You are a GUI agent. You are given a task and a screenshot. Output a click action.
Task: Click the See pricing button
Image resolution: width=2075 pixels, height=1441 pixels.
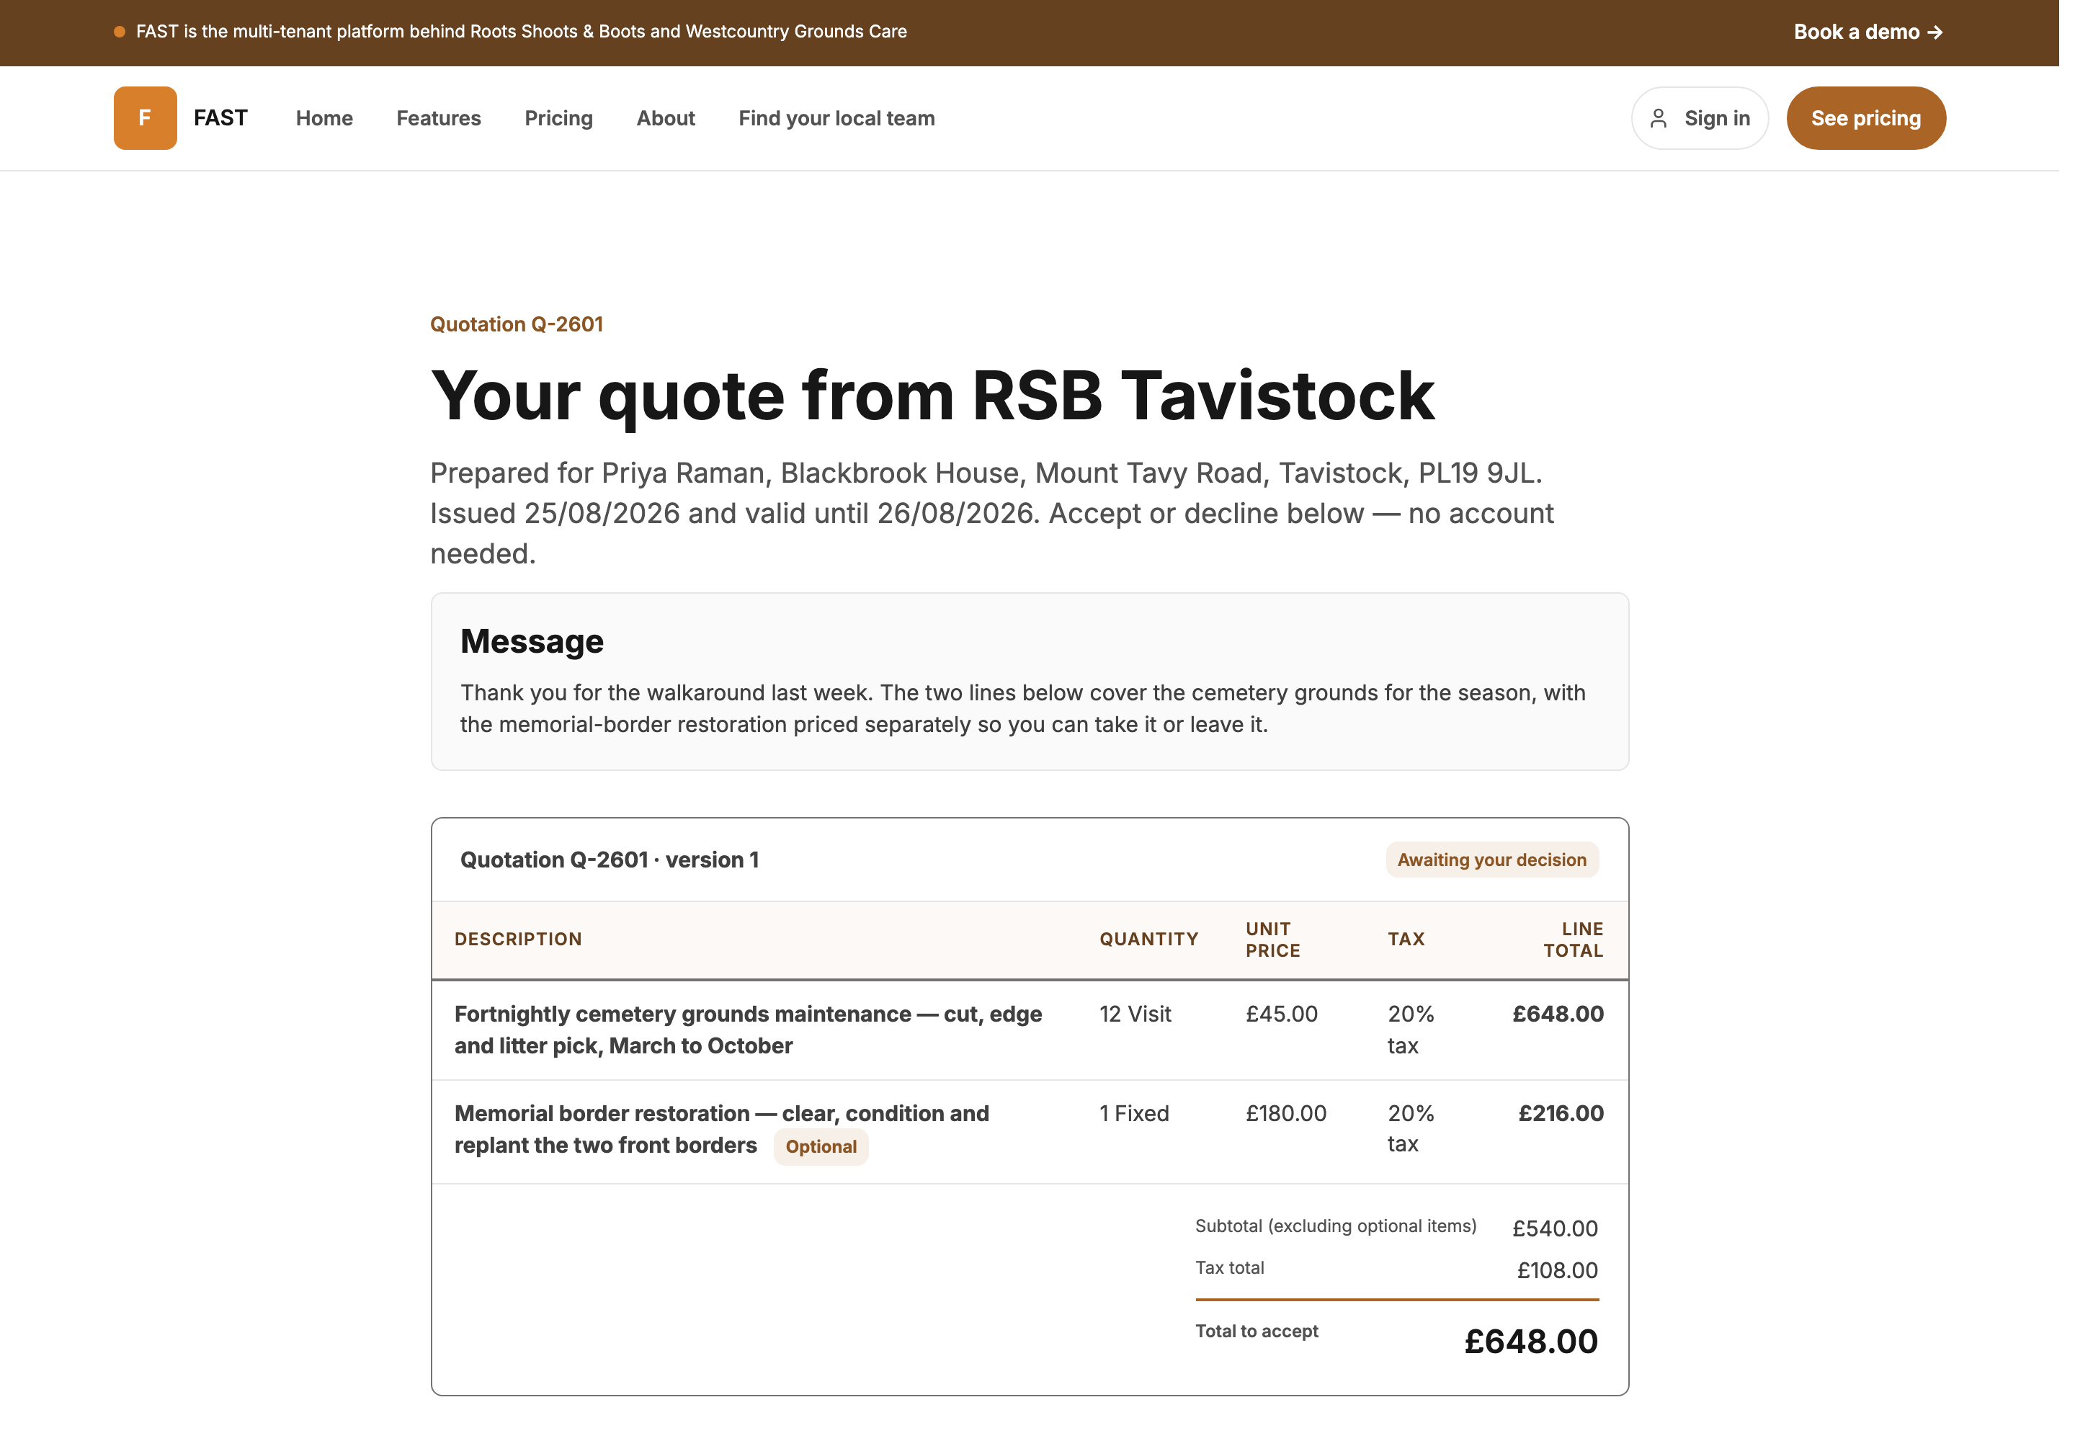(1865, 118)
